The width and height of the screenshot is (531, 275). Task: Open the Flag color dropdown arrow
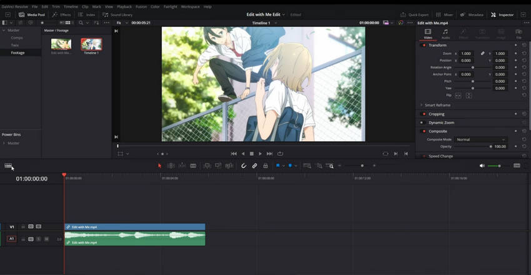[284, 166]
